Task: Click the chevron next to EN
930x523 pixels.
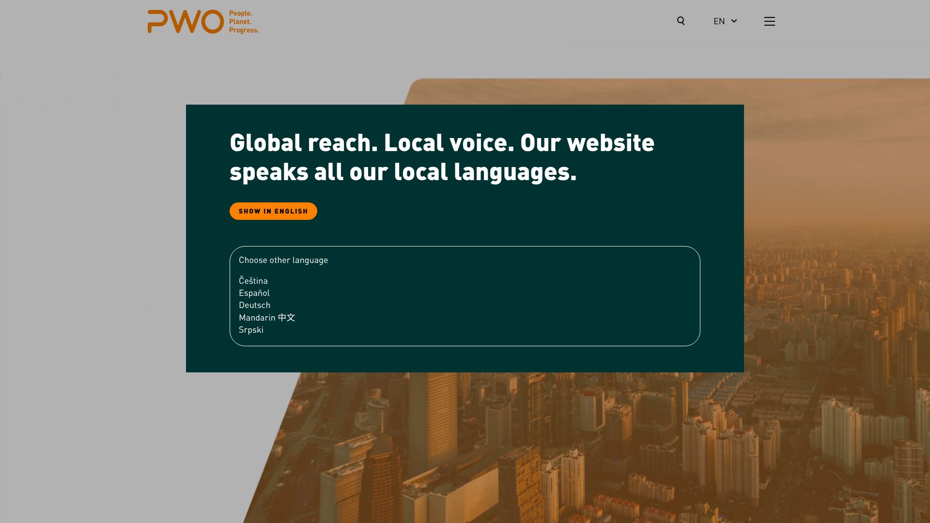Action: click(734, 21)
